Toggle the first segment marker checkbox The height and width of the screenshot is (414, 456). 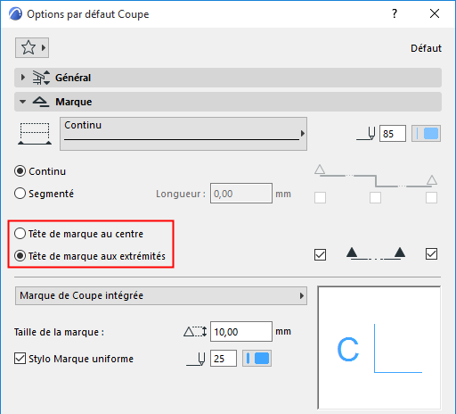[x=320, y=197]
